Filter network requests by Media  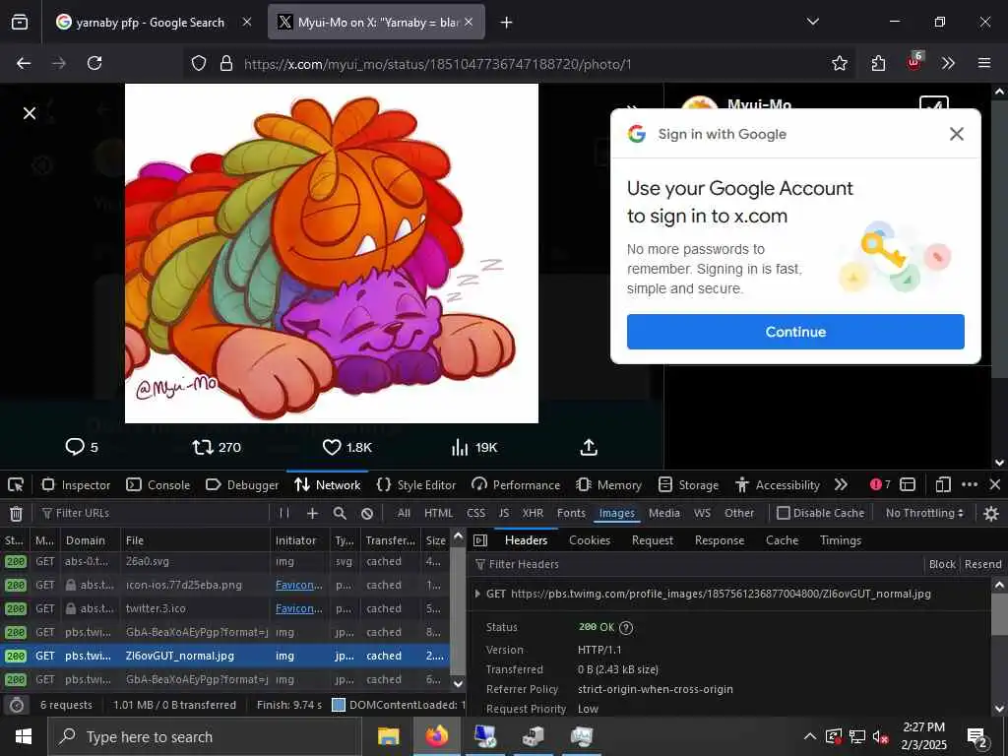point(664,513)
